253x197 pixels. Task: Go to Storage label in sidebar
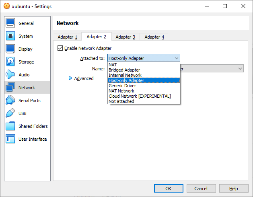click(26, 62)
